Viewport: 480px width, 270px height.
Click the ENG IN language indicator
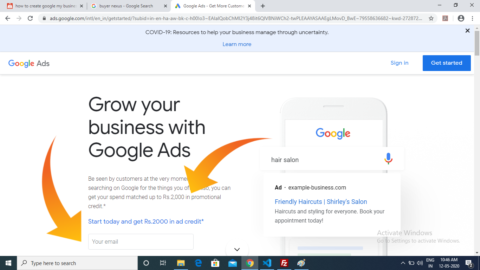coord(430,263)
